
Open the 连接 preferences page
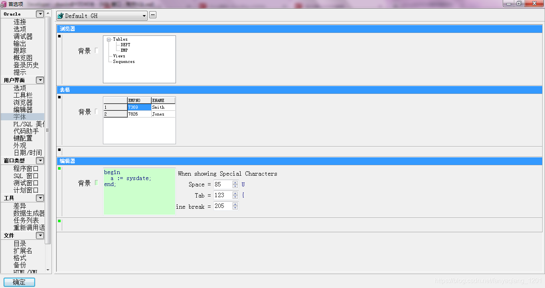[x=20, y=22]
